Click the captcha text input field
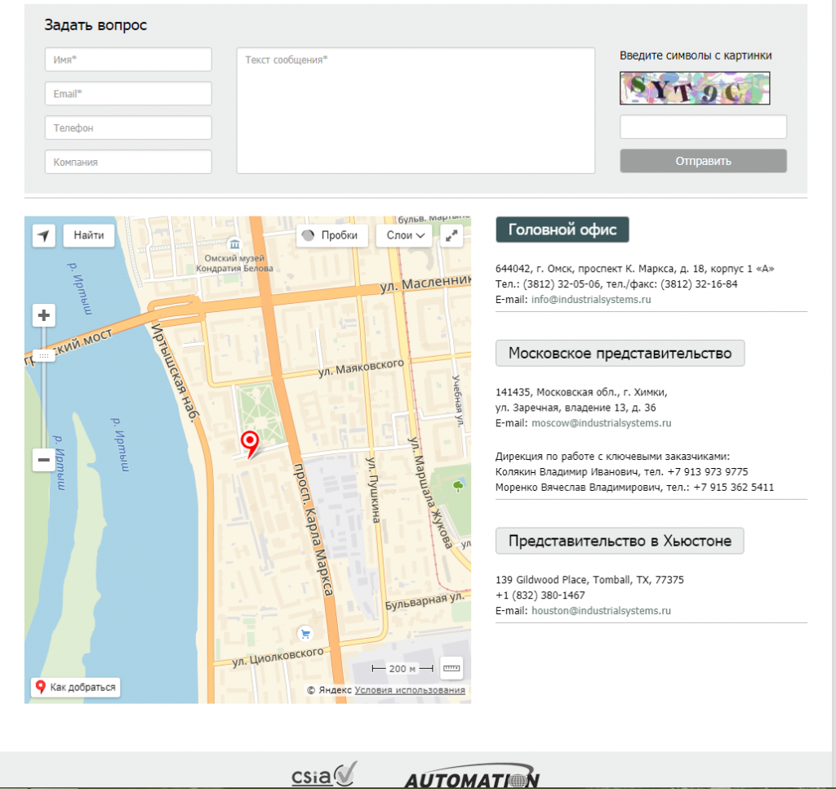The width and height of the screenshot is (836, 789). [703, 127]
